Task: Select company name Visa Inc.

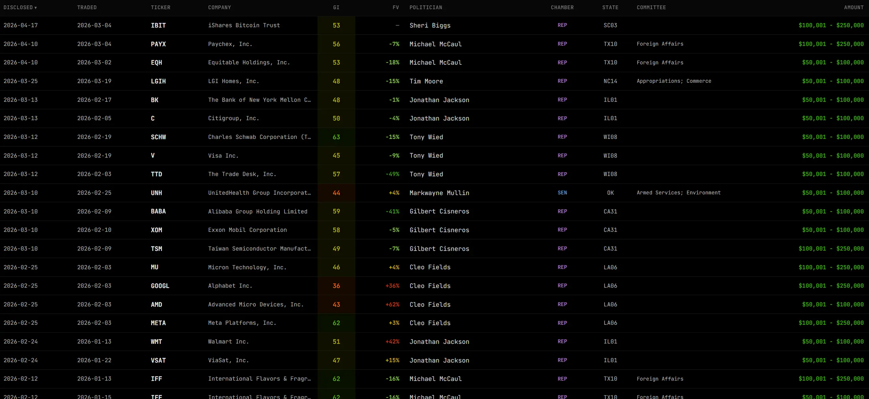Action: (x=223, y=156)
